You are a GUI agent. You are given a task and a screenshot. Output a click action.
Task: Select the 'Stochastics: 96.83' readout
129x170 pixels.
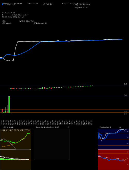point(9,13)
